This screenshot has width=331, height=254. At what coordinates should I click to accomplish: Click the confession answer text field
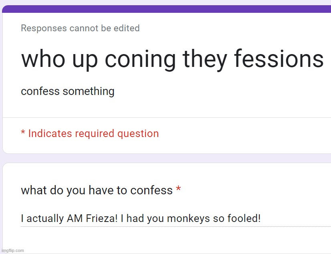[x=176, y=219]
